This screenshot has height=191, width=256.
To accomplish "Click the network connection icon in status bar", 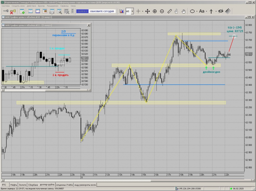I will click(x=177, y=188).
